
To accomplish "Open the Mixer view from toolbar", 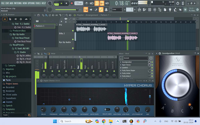I will tap(155, 10).
